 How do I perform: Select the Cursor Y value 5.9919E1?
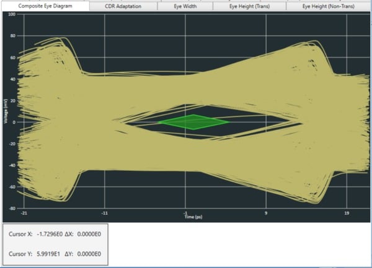click(51, 254)
